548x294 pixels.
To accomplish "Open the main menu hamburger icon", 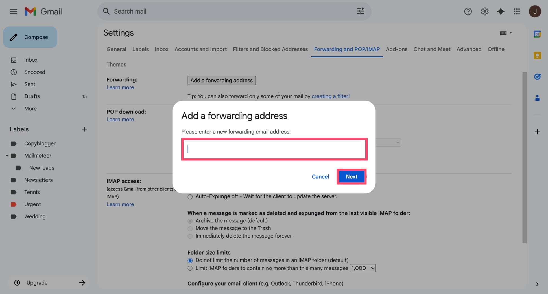I will (13, 11).
